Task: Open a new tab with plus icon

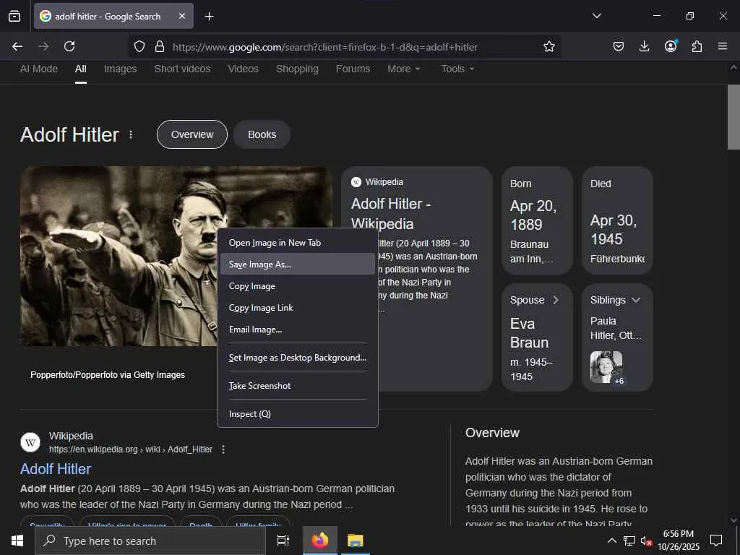Action: coord(209,17)
